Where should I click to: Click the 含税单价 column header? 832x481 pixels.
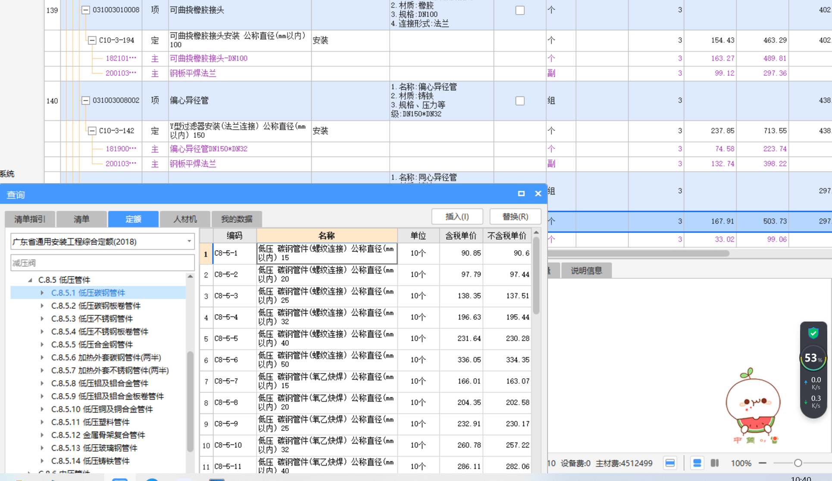(461, 236)
